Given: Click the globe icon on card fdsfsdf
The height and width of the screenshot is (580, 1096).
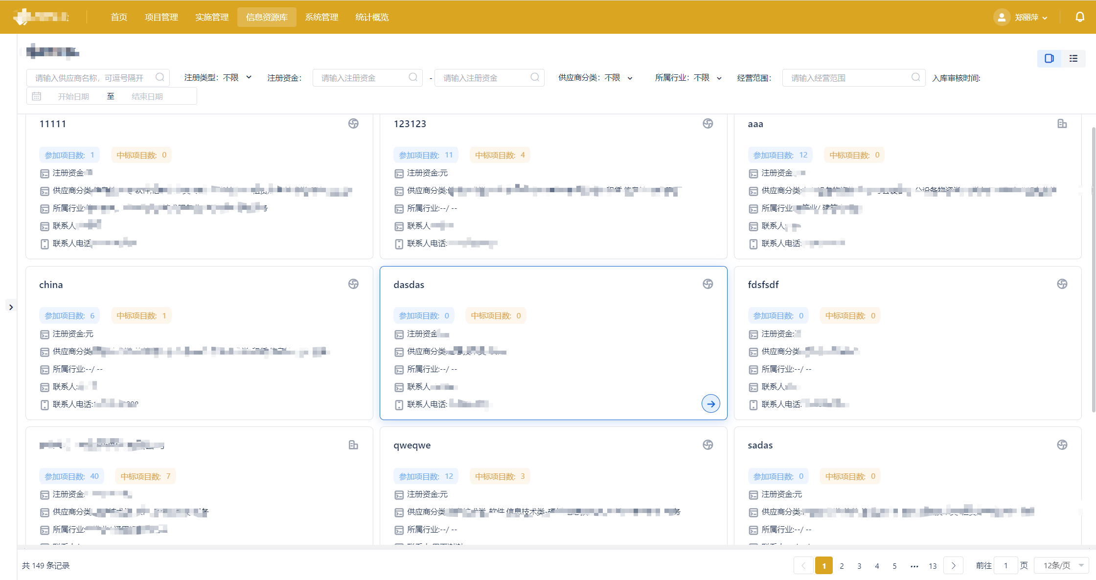Looking at the screenshot, I should click(x=1062, y=284).
